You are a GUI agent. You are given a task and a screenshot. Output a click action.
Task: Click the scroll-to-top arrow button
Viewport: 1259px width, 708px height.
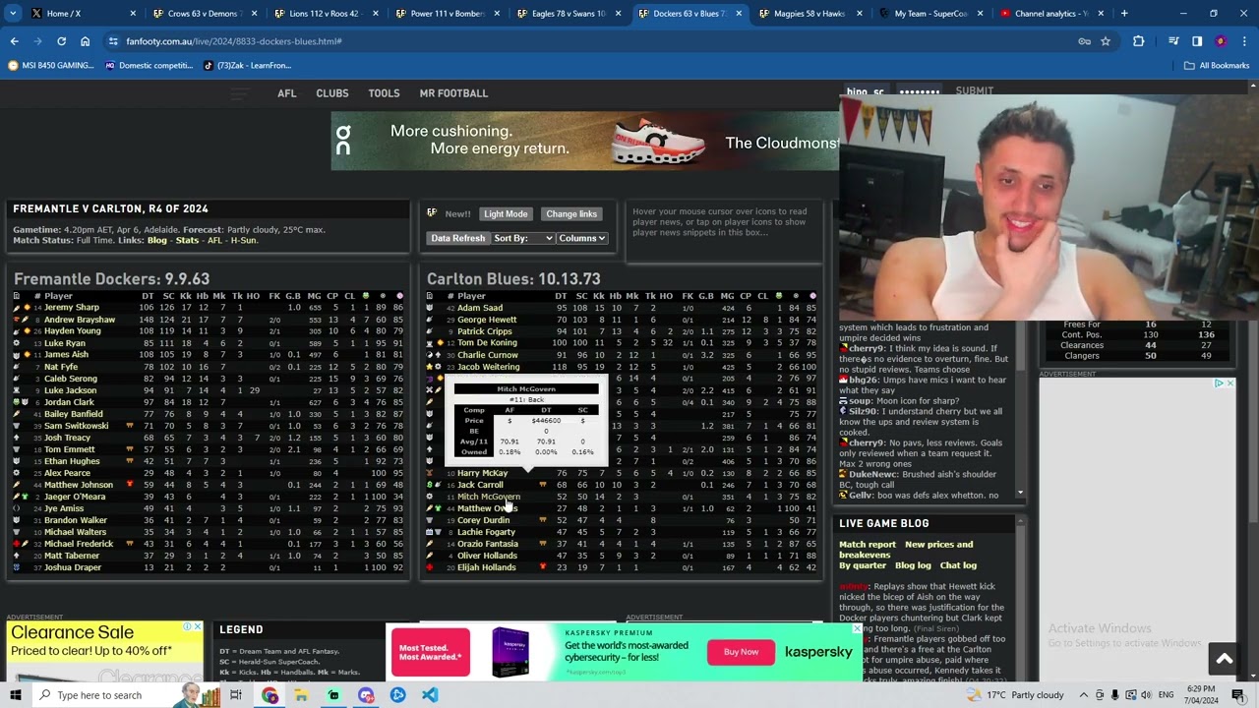[1224, 659]
